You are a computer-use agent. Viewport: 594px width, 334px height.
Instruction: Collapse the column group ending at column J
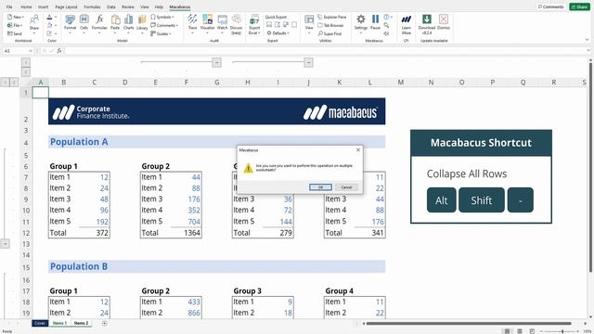pos(308,62)
